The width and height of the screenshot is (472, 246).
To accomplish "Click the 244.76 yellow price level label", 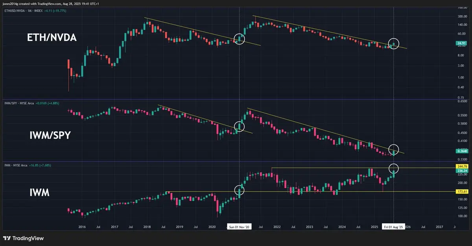I will pos(461,166).
